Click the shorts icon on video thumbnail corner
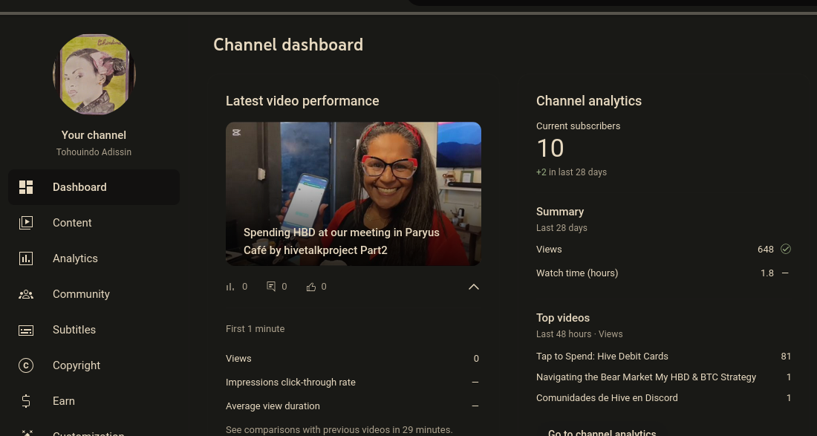 [236, 132]
